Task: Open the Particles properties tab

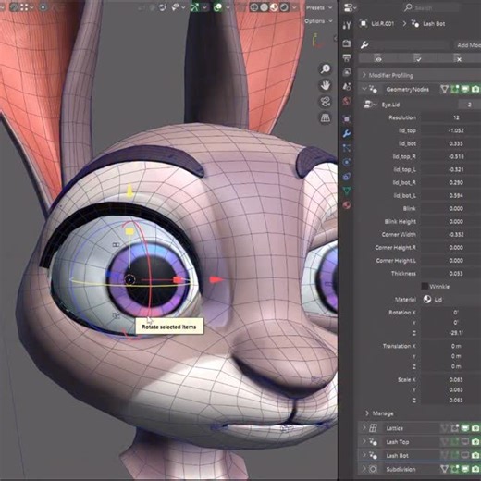Action: click(347, 148)
